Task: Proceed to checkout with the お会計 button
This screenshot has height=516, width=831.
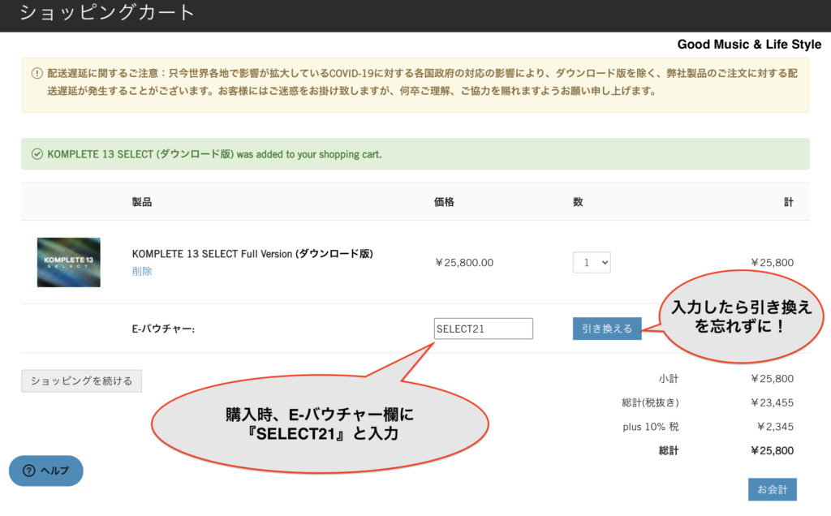Action: coord(773,489)
